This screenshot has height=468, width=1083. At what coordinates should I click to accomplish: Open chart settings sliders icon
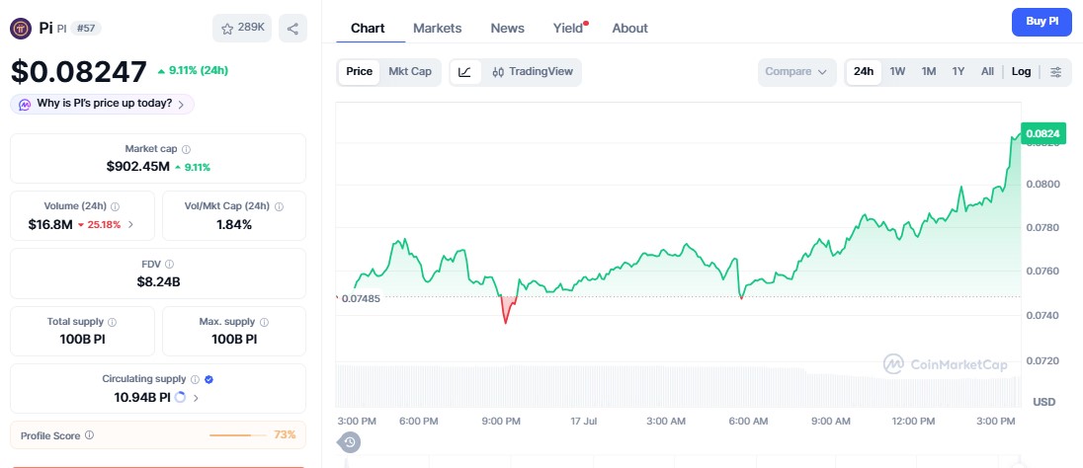1055,72
